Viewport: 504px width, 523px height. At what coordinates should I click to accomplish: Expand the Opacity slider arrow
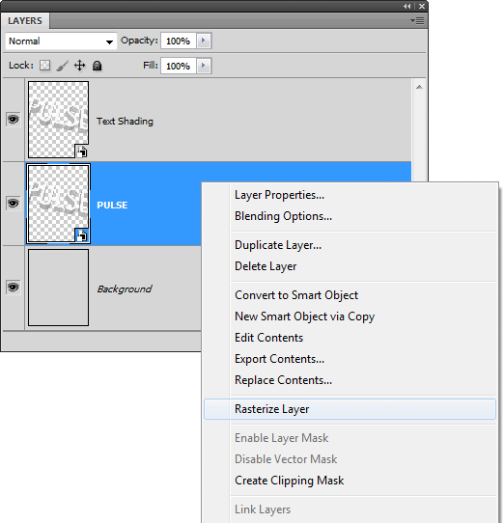(204, 41)
